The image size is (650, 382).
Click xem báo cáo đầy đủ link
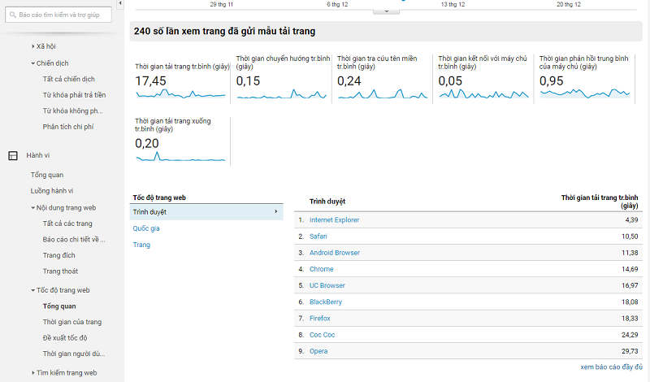click(x=611, y=367)
